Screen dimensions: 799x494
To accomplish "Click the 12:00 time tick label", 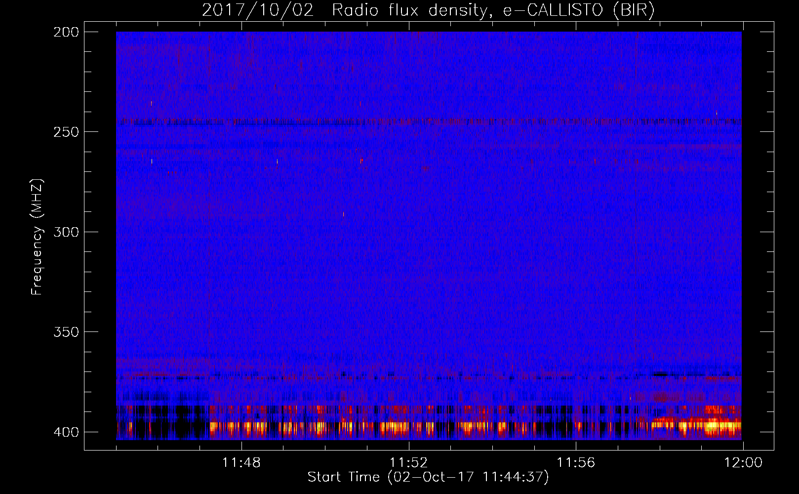I will pyautogui.click(x=743, y=463).
